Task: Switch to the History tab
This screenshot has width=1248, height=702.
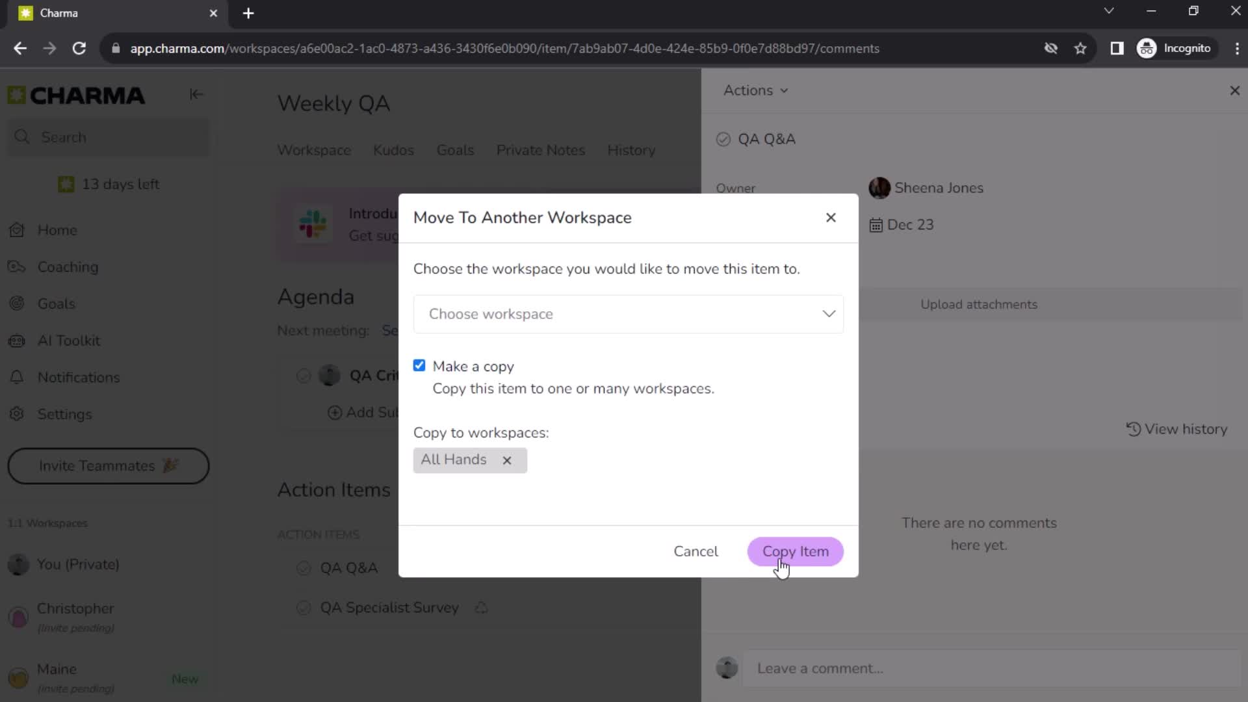Action: pos(631,150)
